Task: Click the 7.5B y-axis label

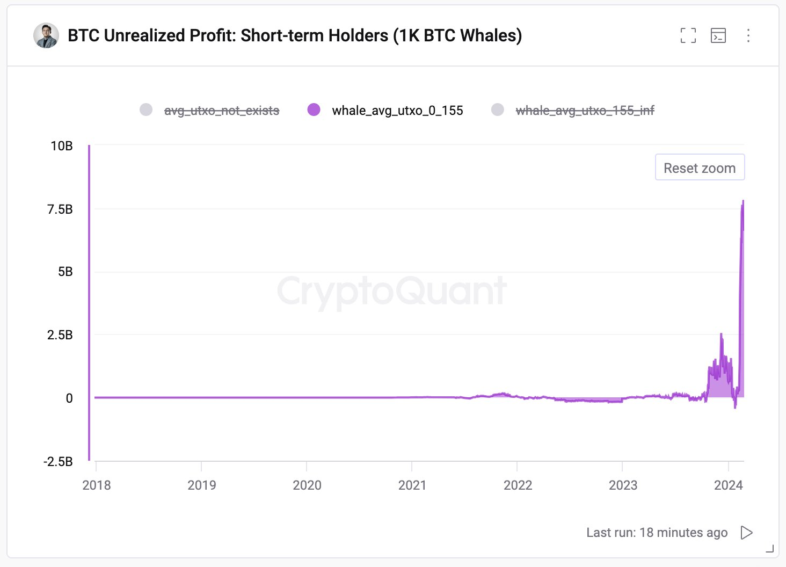Action: pyautogui.click(x=60, y=209)
